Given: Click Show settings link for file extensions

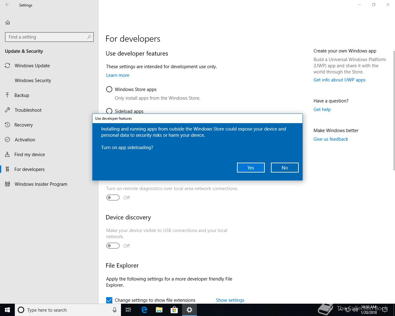Looking at the screenshot, I should tap(230, 300).
